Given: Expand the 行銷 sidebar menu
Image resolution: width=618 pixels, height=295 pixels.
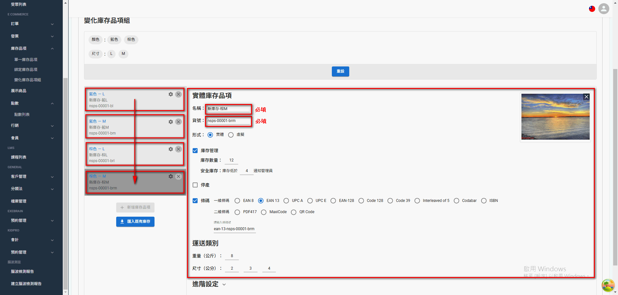Looking at the screenshot, I should tap(32, 126).
